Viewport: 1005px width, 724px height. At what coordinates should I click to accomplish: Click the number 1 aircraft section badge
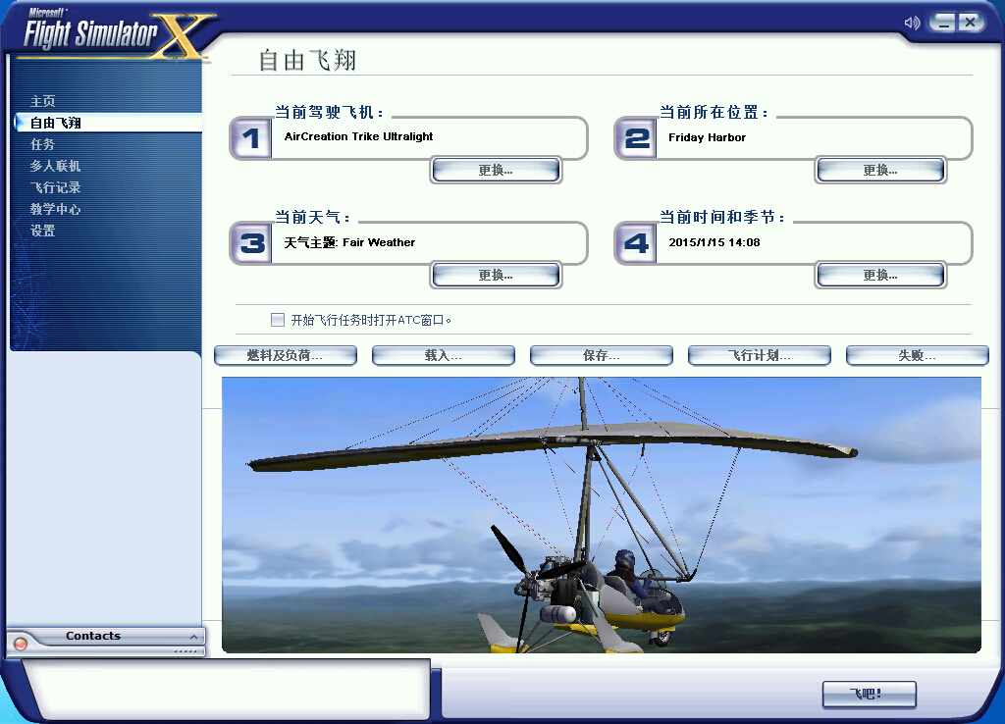(x=250, y=137)
